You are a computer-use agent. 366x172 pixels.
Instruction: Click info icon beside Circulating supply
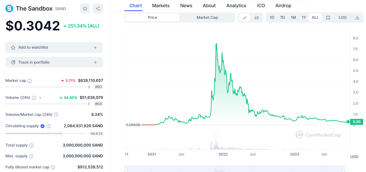[49, 126]
